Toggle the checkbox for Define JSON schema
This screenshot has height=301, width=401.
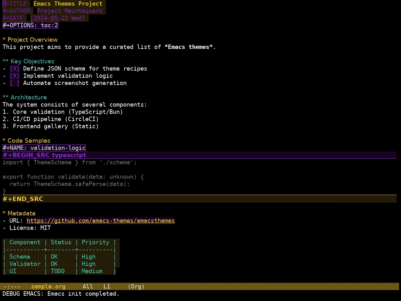14,69
